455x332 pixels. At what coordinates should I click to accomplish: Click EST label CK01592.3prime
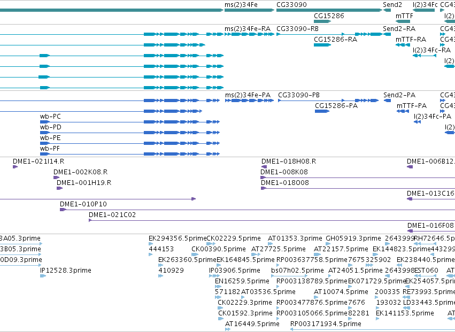(x=245, y=313)
